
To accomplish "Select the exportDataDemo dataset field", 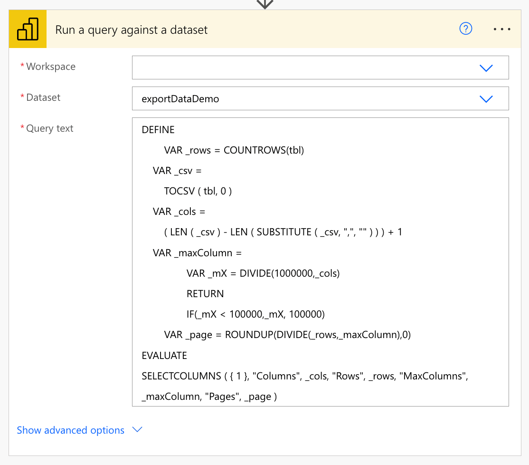I will click(x=320, y=98).
